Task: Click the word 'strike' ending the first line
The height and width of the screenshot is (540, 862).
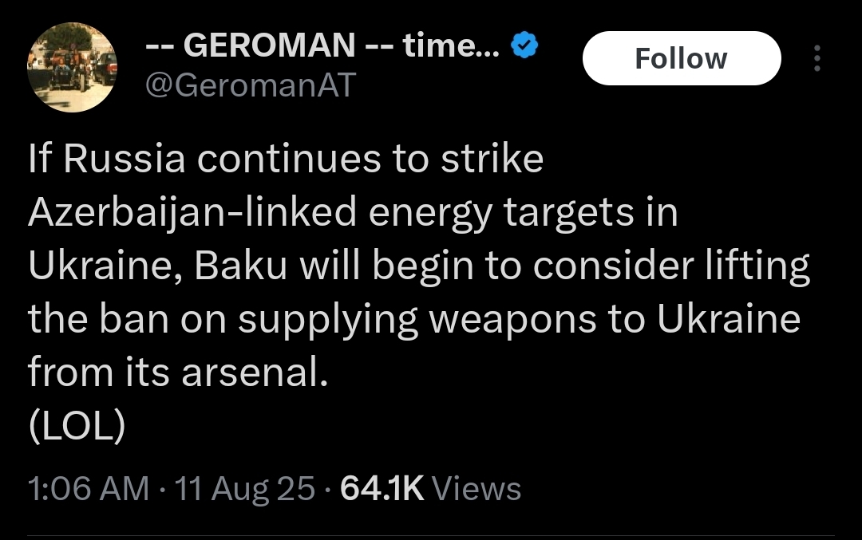Action: point(492,159)
